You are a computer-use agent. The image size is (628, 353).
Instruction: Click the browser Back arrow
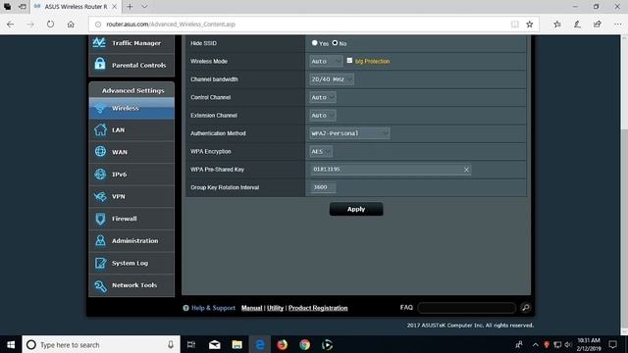(x=11, y=25)
